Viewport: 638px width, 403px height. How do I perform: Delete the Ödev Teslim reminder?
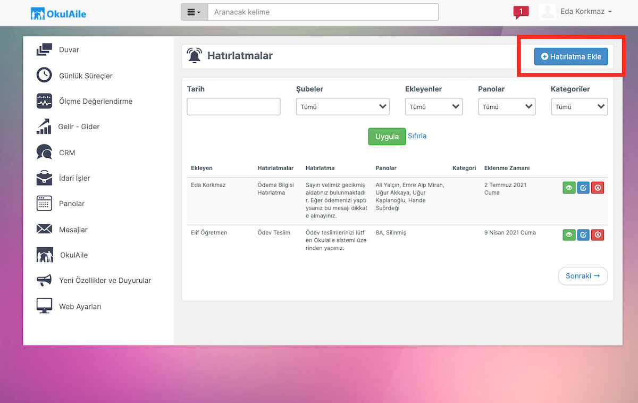click(598, 234)
